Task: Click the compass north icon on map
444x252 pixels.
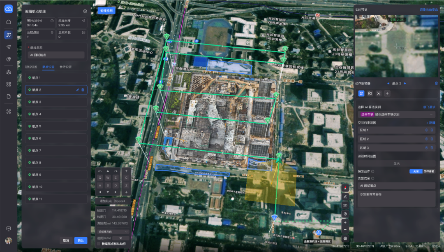Action: [345, 188]
